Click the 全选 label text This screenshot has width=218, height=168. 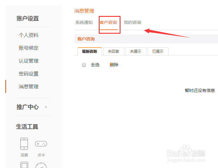(95, 65)
